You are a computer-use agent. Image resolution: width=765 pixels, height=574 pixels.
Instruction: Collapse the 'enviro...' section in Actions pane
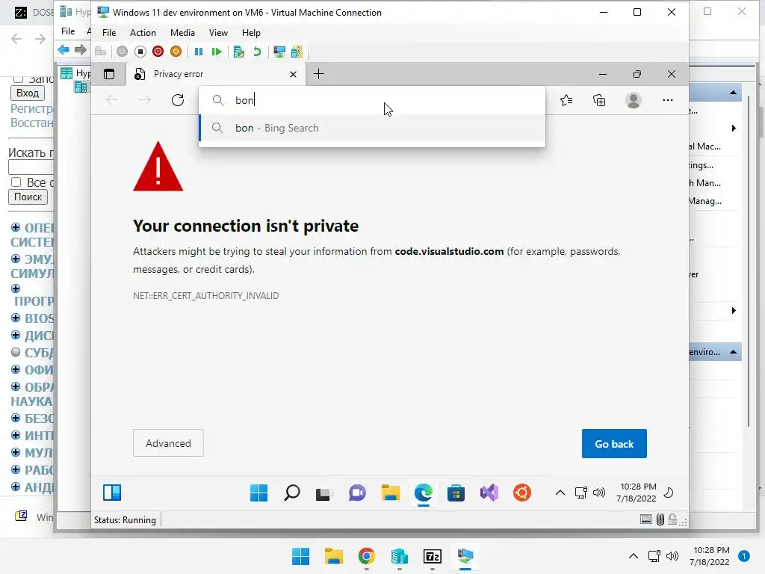point(734,352)
